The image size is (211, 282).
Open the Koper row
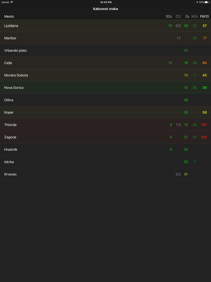(x=105, y=113)
